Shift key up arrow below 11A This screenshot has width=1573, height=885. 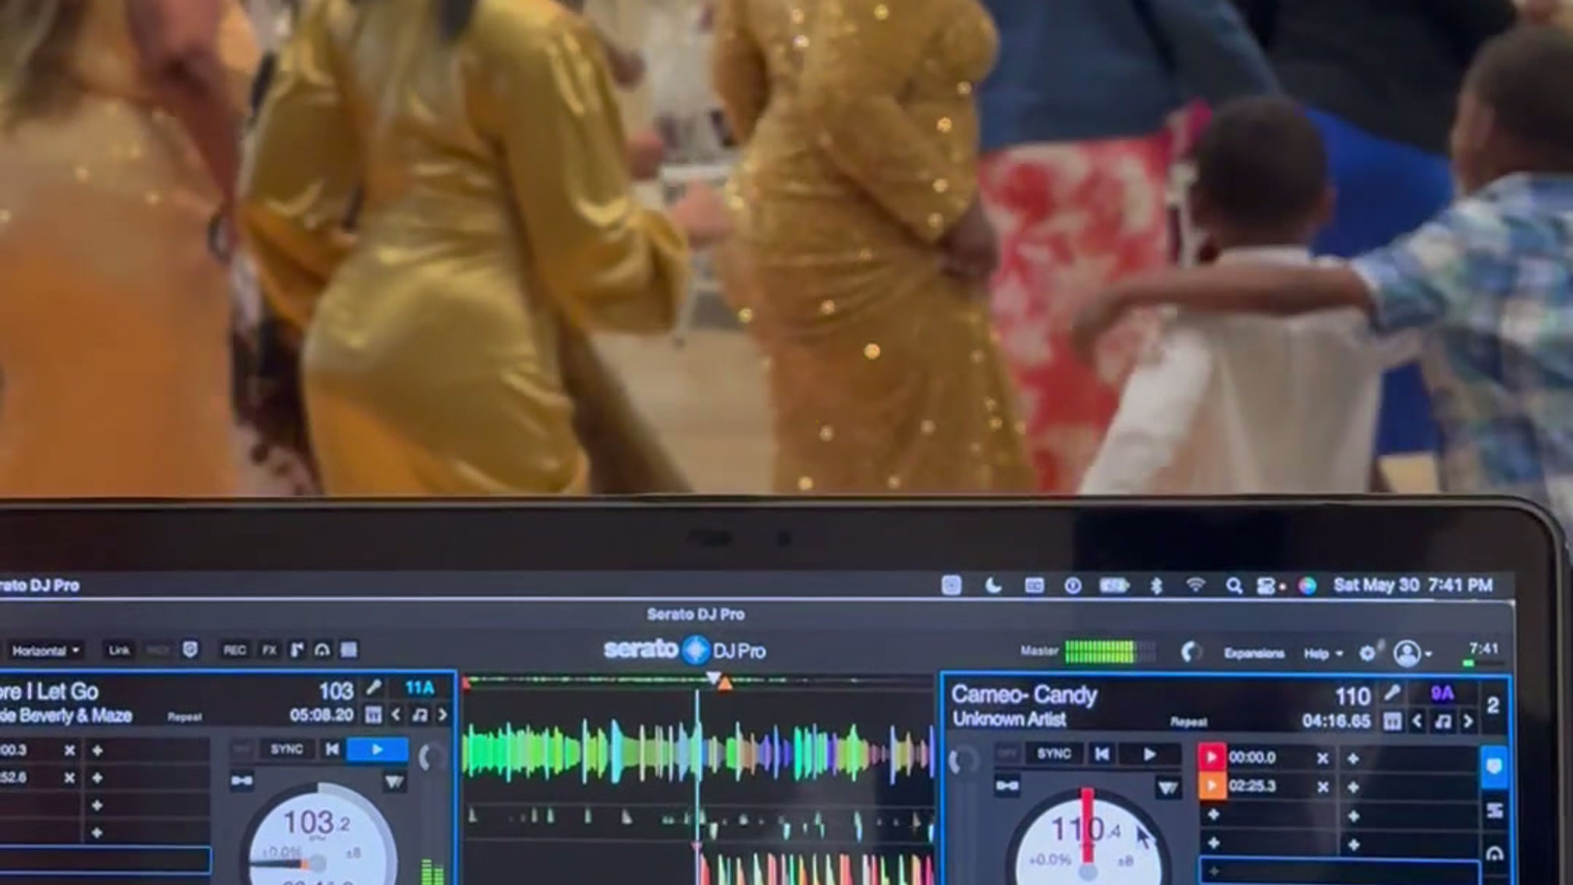[x=442, y=715]
